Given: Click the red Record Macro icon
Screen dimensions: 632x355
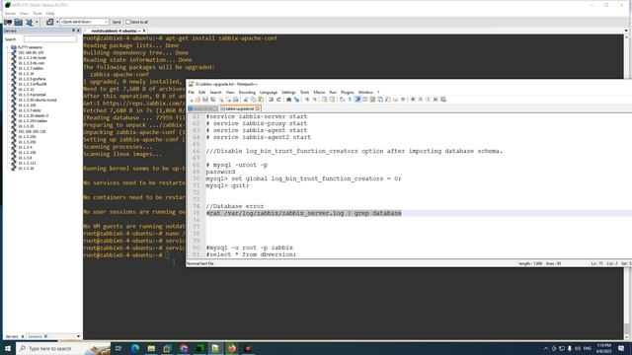Looking at the screenshot, I should (x=413, y=100).
